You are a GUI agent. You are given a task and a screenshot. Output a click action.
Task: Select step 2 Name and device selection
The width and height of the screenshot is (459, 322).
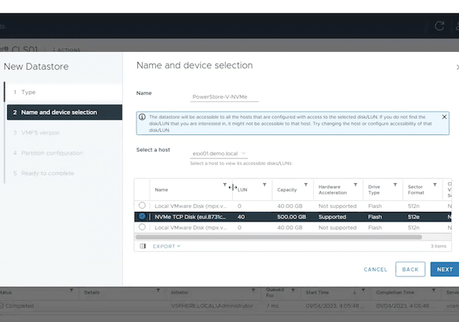(x=64, y=112)
